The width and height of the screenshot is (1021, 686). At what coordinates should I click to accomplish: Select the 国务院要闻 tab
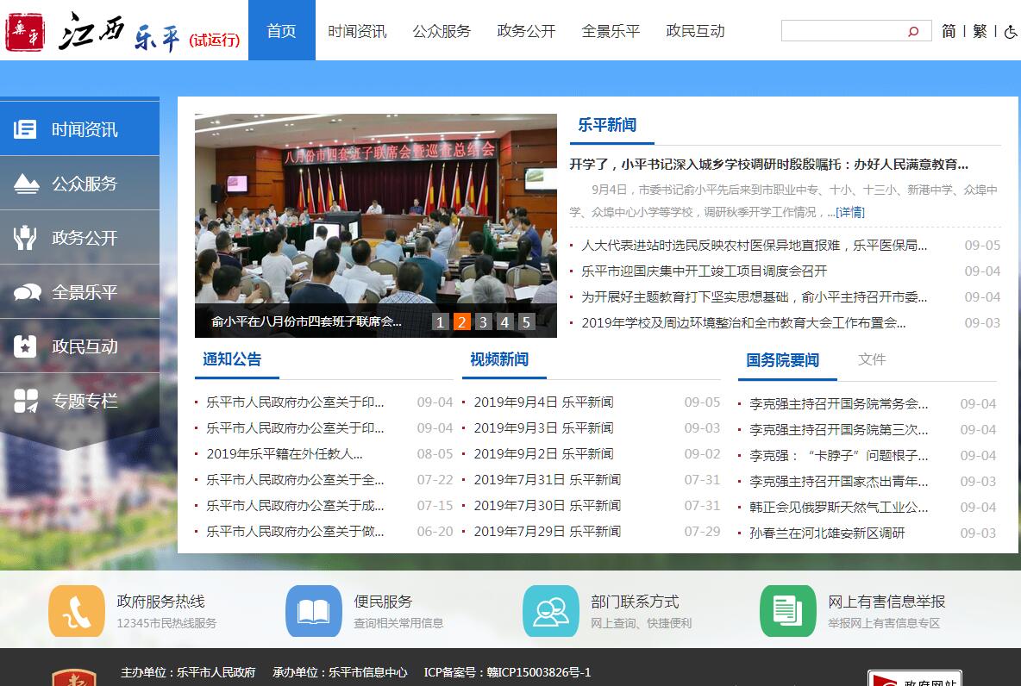click(x=782, y=360)
